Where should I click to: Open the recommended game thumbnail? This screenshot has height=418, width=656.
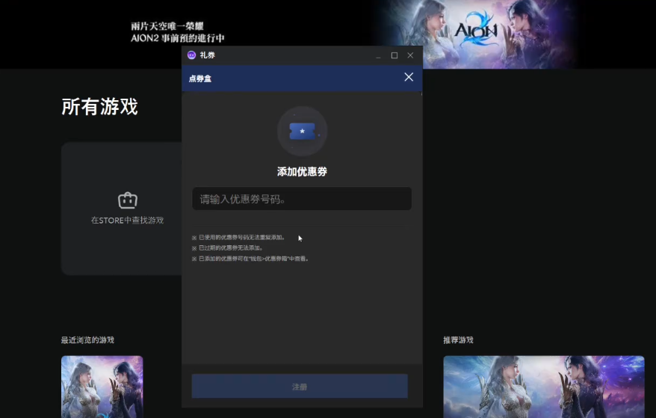543,386
